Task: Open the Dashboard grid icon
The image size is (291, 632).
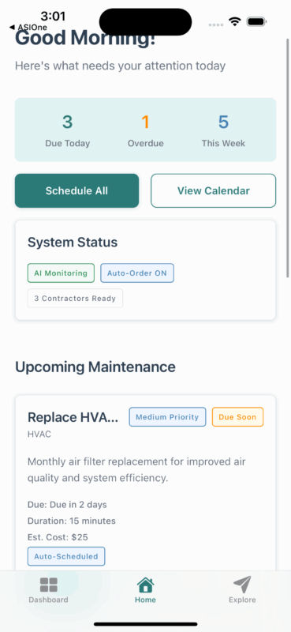Action: pyautogui.click(x=48, y=585)
